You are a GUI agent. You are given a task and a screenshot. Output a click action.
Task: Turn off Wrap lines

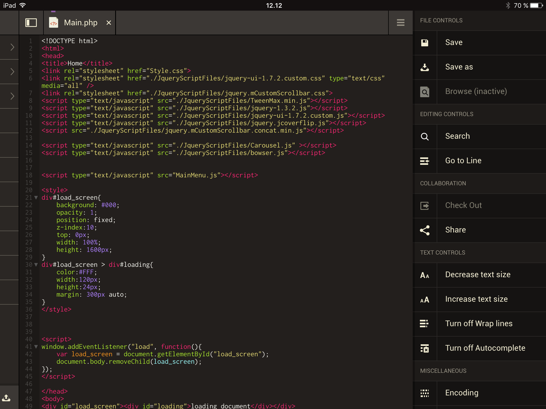(479, 324)
